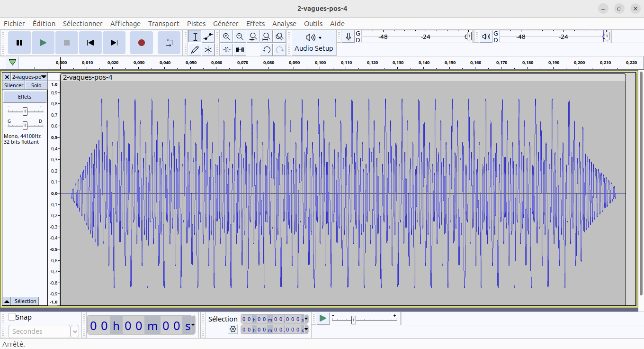The height and width of the screenshot is (349, 644).
Task: Enable the Snap checkbox
Action: [x=12, y=317]
